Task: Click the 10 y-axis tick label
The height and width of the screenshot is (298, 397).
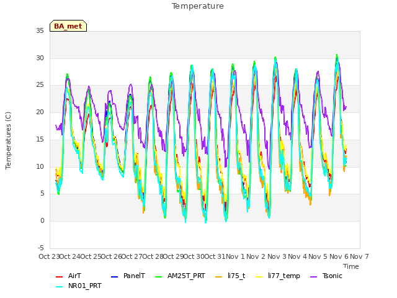Action: pos(40,167)
